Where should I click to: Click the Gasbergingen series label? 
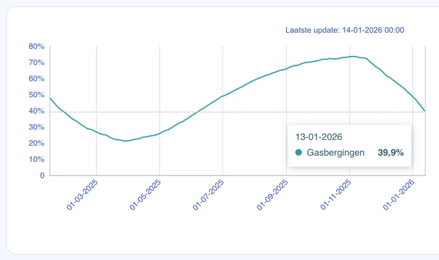pyautogui.click(x=336, y=153)
